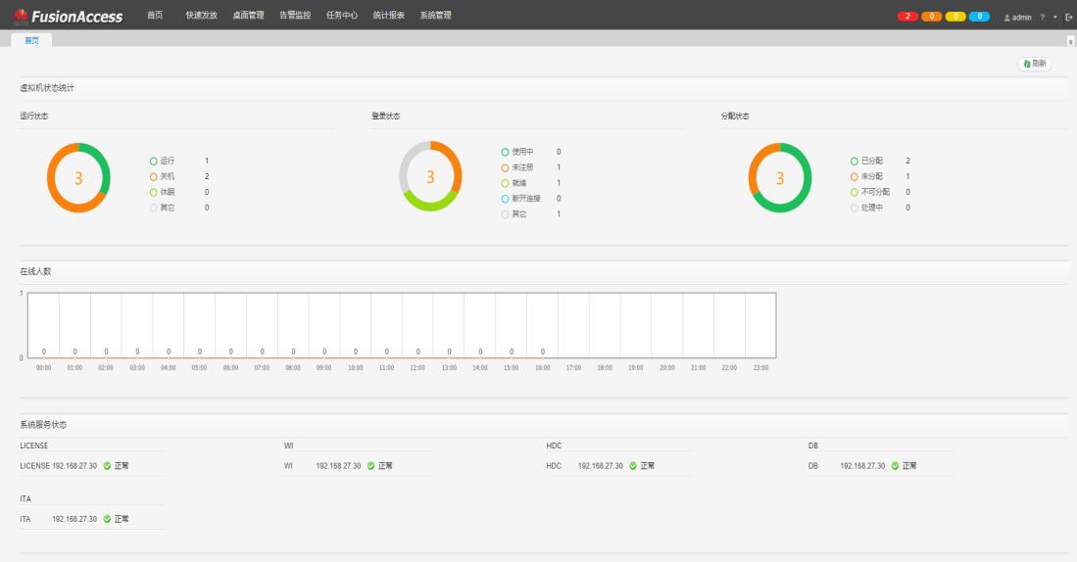This screenshot has height=562, width=1077.
Task: Expand the dropdown arrow next to help icon
Action: coord(1055,17)
